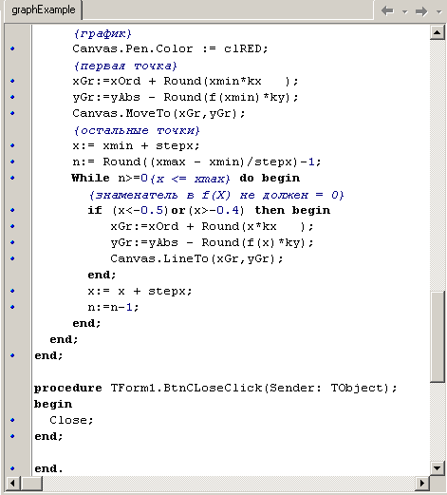Click gutter dot beside While n>=0 line
The width and height of the screenshot is (447, 495).
coord(12,178)
